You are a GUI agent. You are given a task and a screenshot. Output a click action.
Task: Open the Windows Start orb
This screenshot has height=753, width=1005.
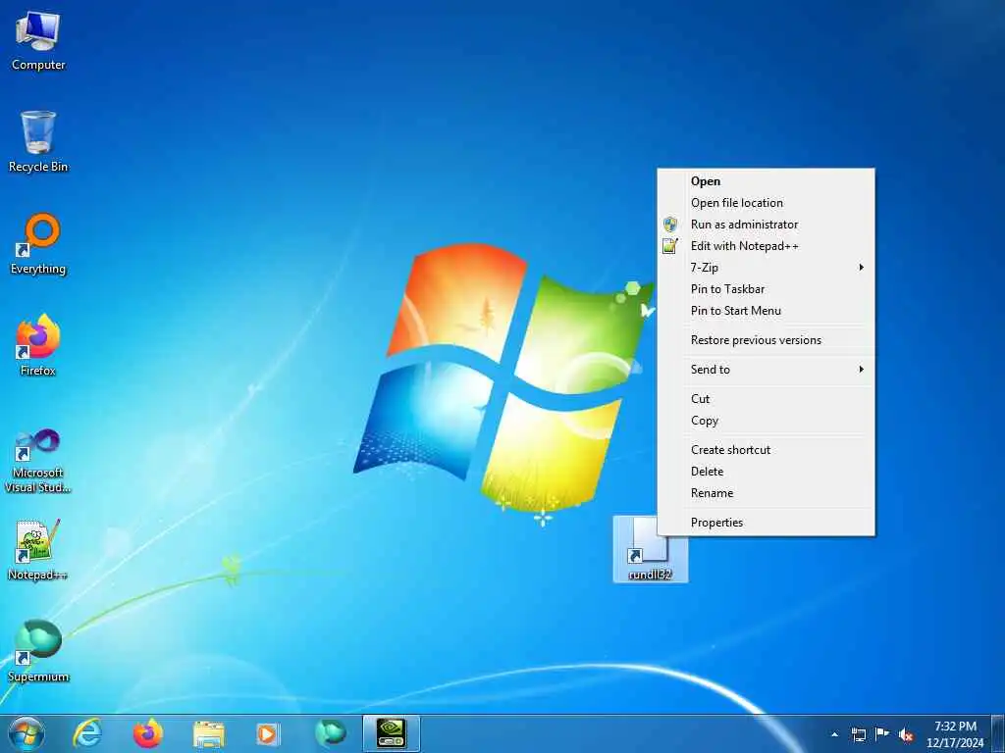pos(26,733)
